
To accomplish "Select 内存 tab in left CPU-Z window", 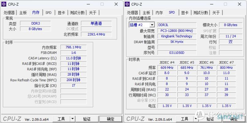I will click(x=36, y=12).
